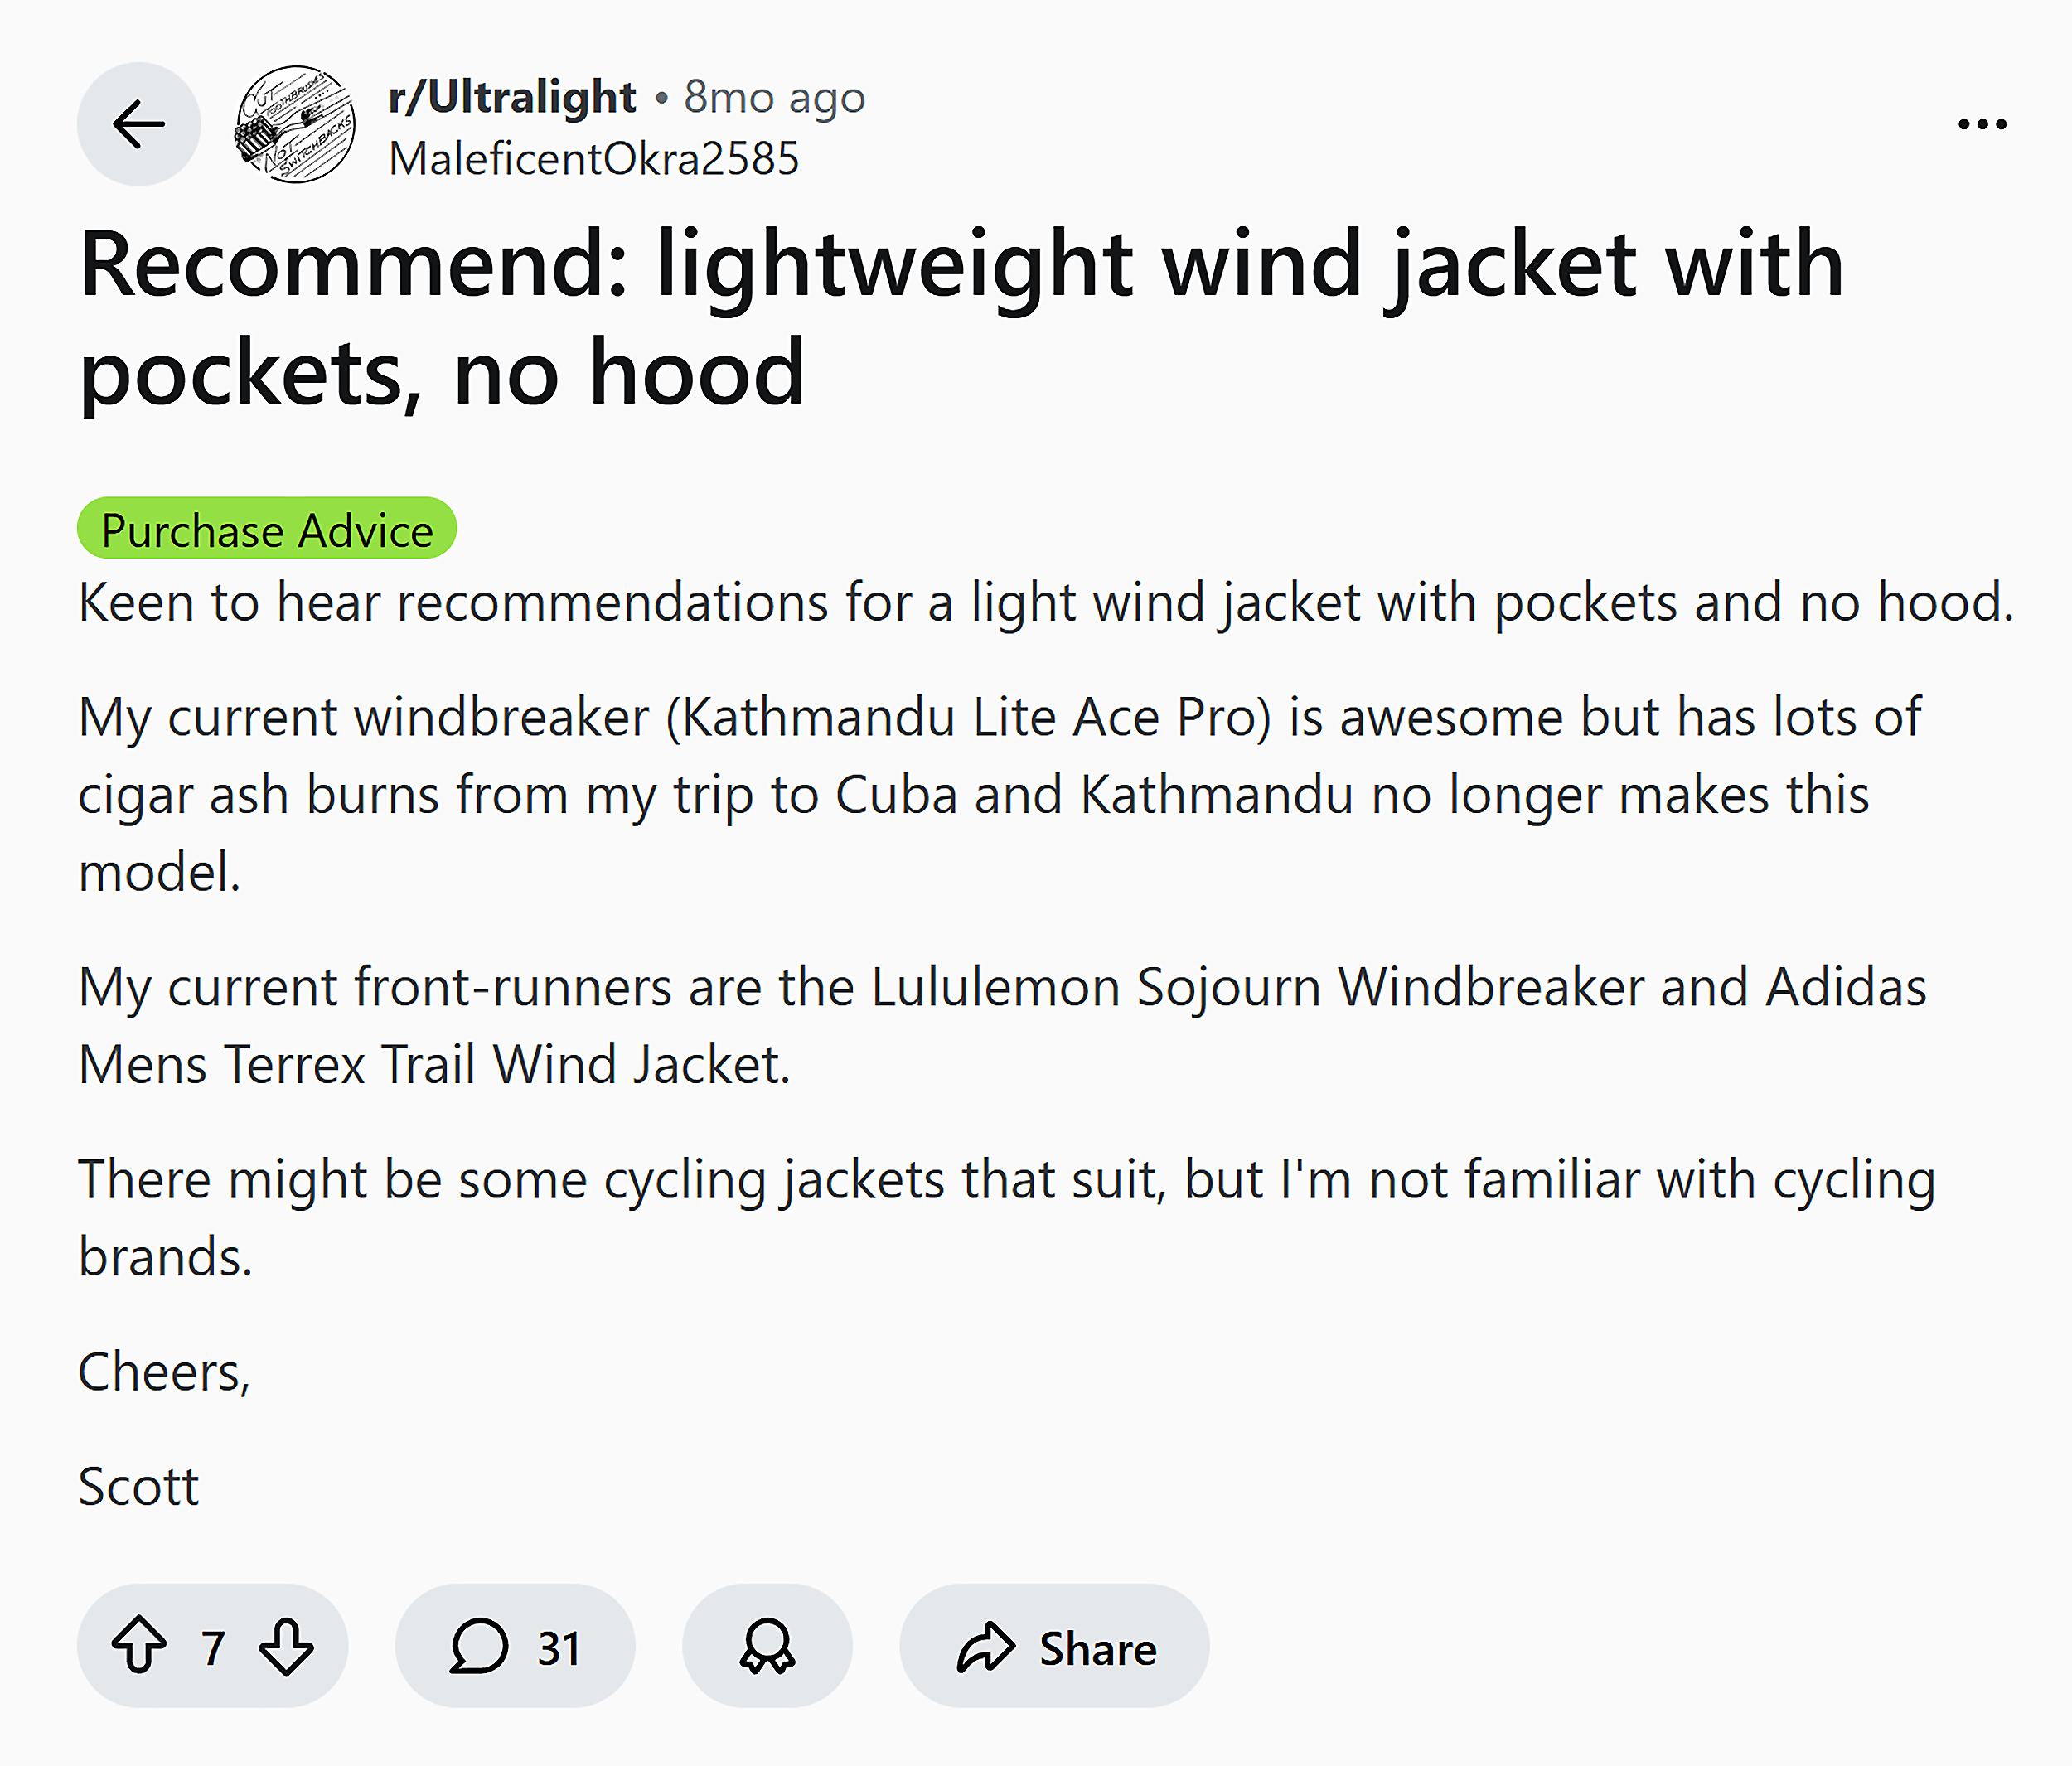Open the share menu
This screenshot has height=1766, width=2072.
pos(1053,1647)
